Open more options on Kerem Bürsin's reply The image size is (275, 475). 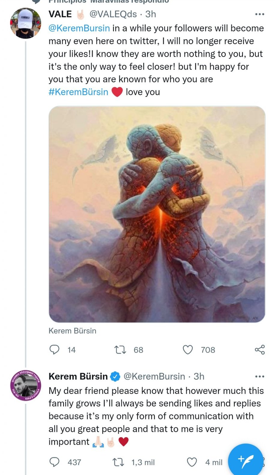(x=259, y=377)
